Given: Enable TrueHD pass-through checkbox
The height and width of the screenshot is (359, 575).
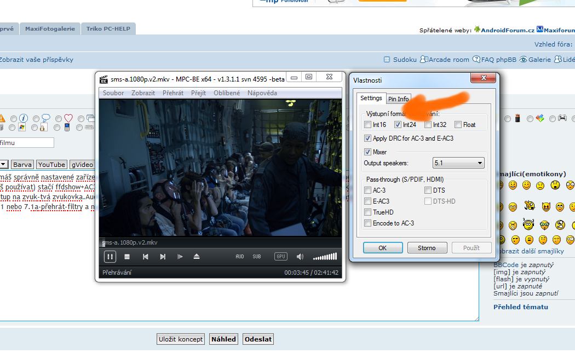Looking at the screenshot, I should point(368,212).
